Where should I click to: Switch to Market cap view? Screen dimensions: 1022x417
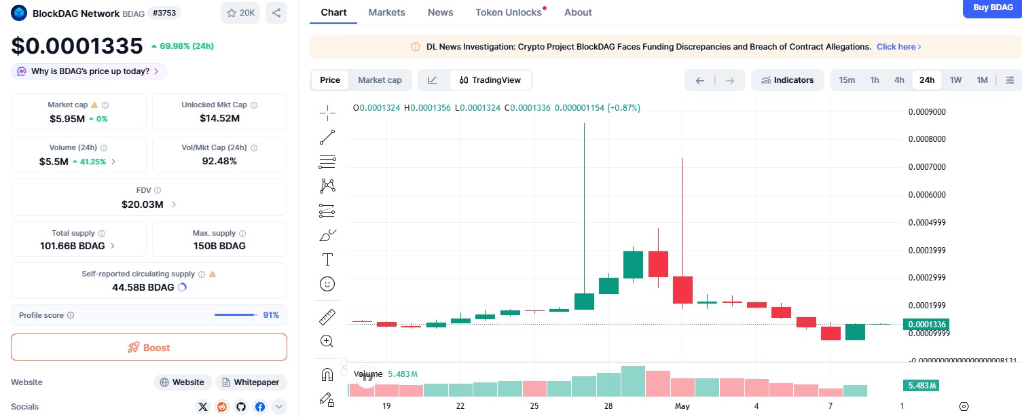coord(380,80)
